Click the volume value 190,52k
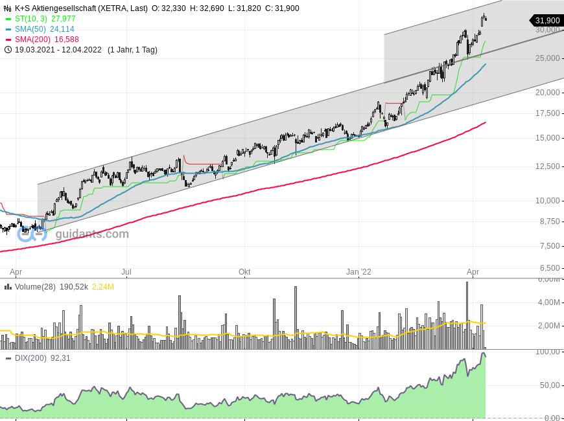Screen dimensions: 564x421 click(74, 287)
